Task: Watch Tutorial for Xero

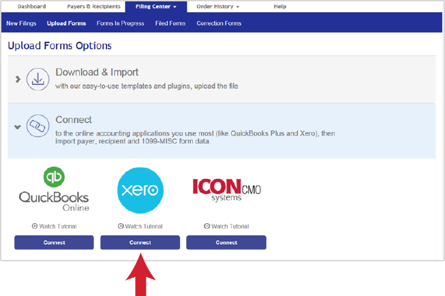Action: pos(140,227)
